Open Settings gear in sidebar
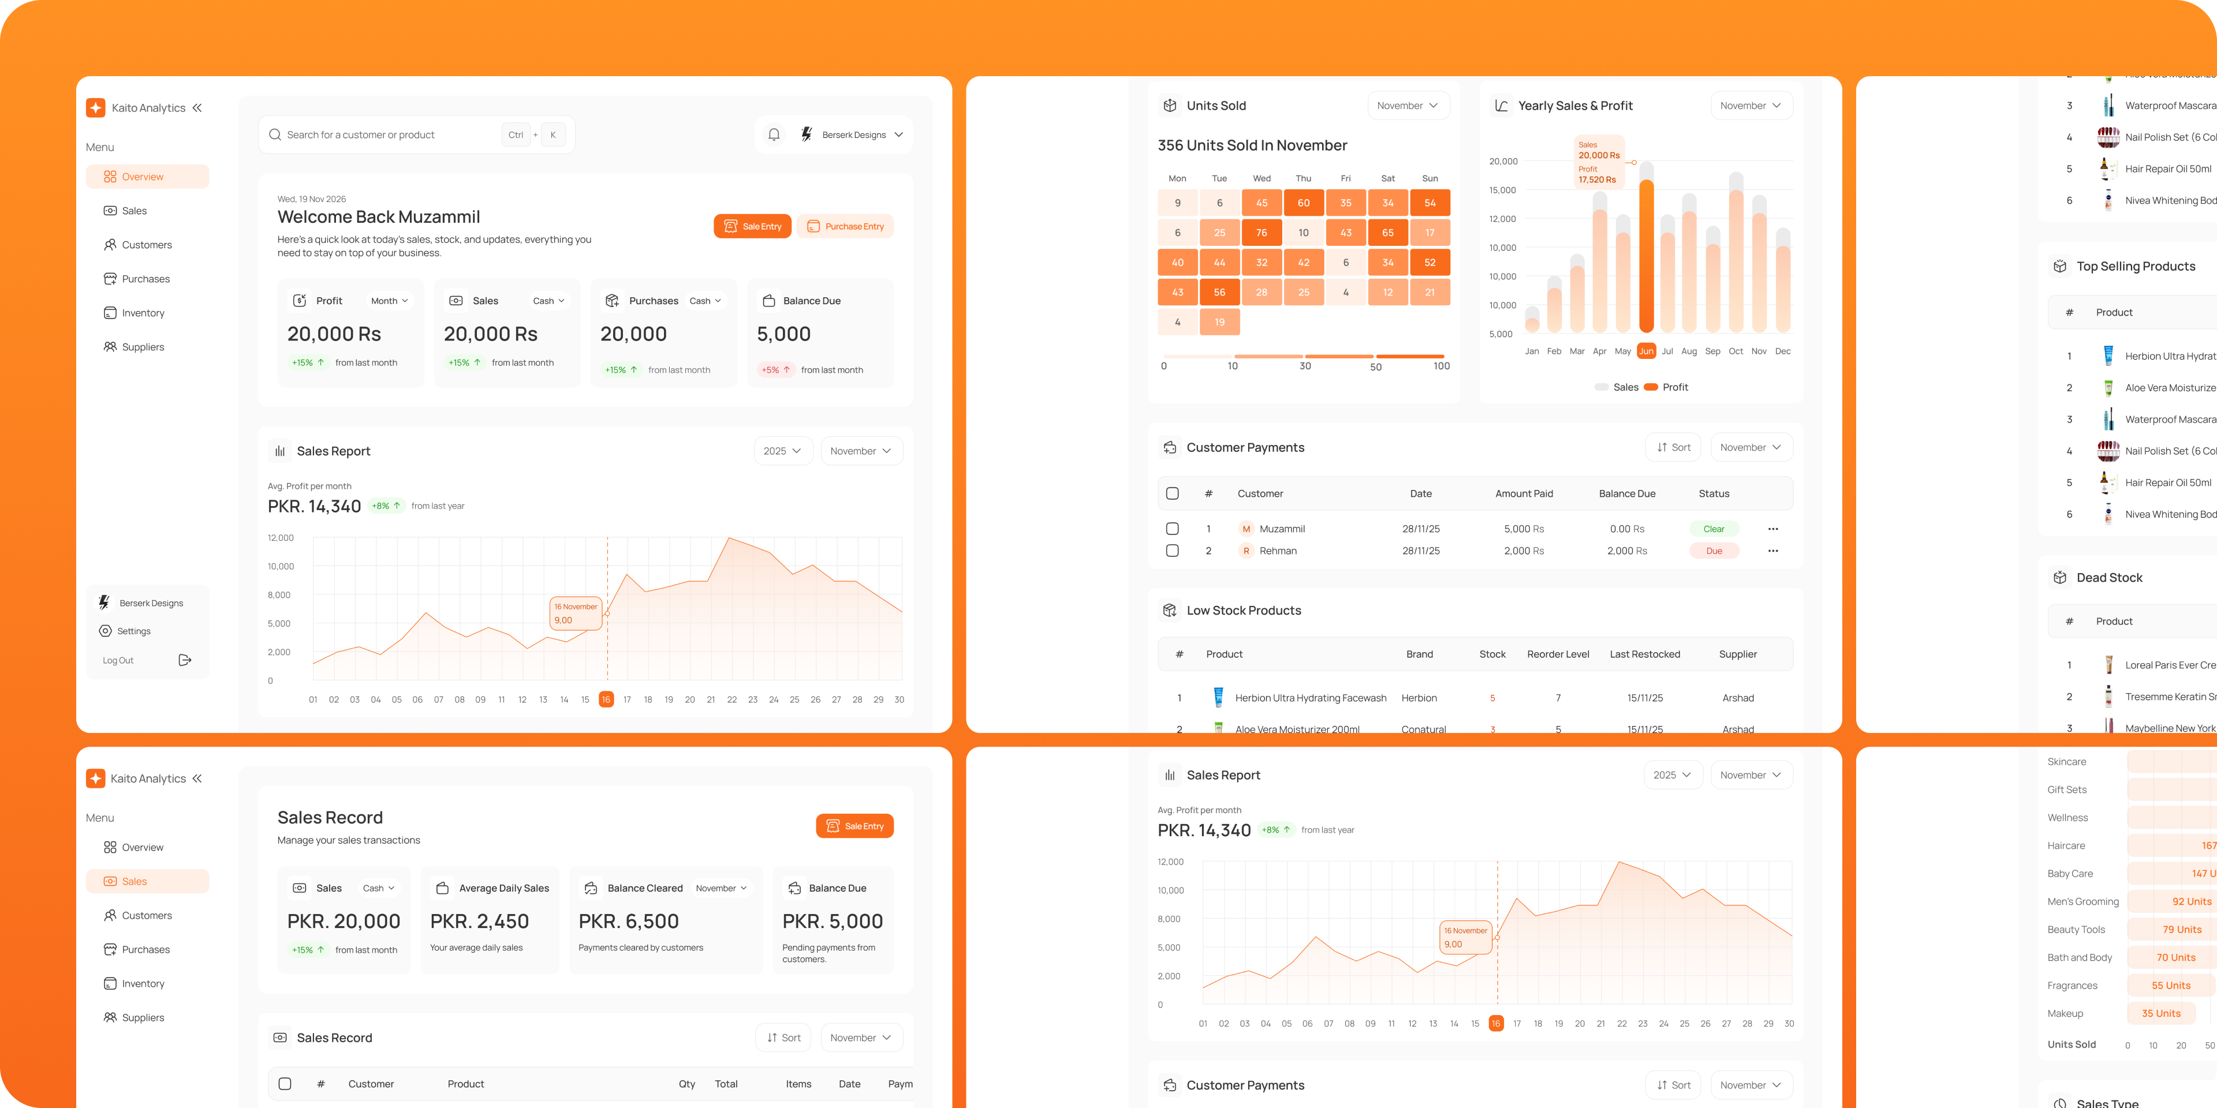The height and width of the screenshot is (1108, 2217). click(105, 631)
